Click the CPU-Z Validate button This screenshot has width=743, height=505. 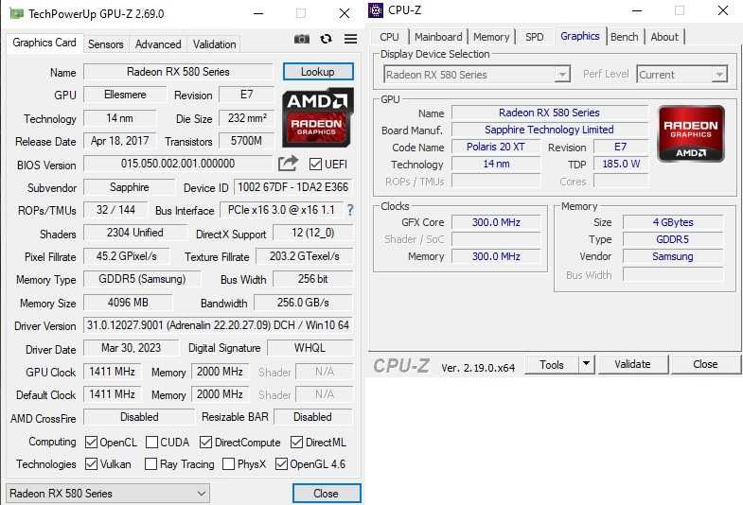[632, 364]
